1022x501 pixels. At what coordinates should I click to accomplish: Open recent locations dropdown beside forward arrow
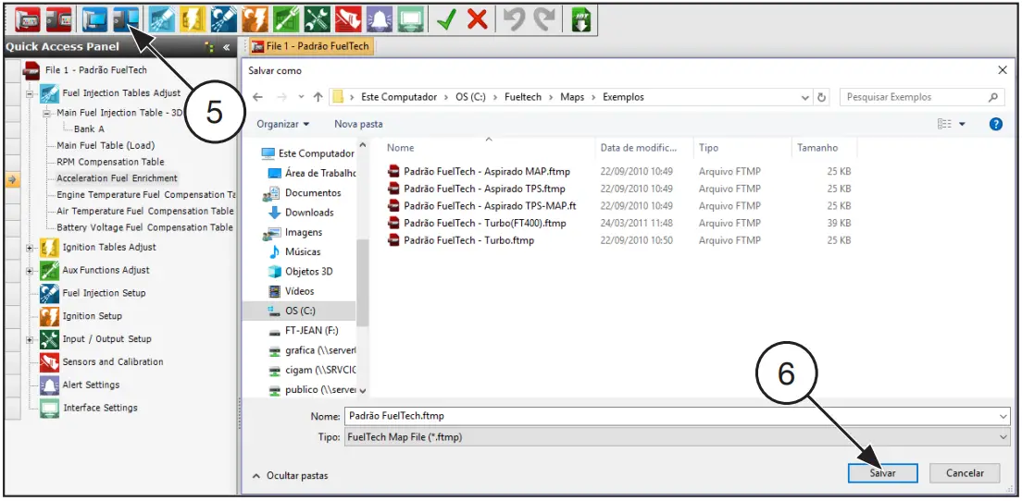pos(301,97)
